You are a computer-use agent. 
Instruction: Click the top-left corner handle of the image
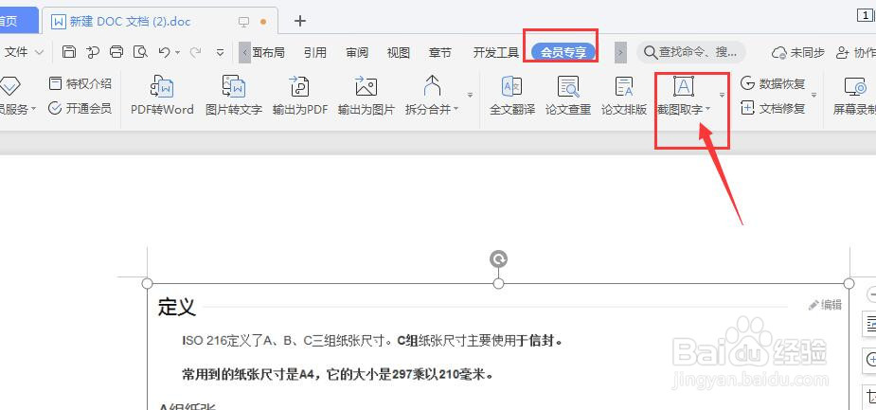pos(147,283)
